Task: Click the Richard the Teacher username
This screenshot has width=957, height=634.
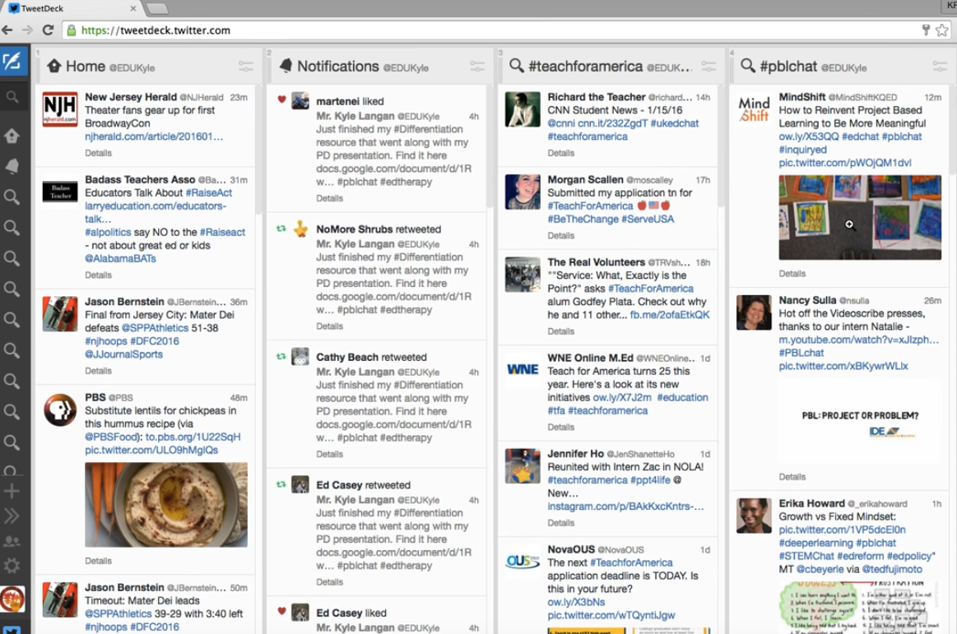Action: point(597,97)
